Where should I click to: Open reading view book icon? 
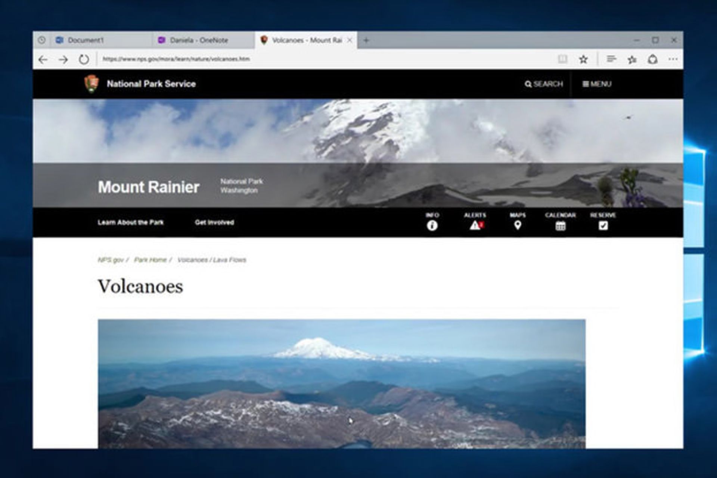(562, 59)
